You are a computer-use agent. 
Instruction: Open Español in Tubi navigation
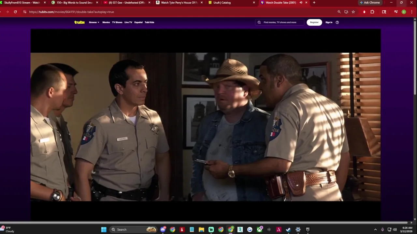point(138,22)
